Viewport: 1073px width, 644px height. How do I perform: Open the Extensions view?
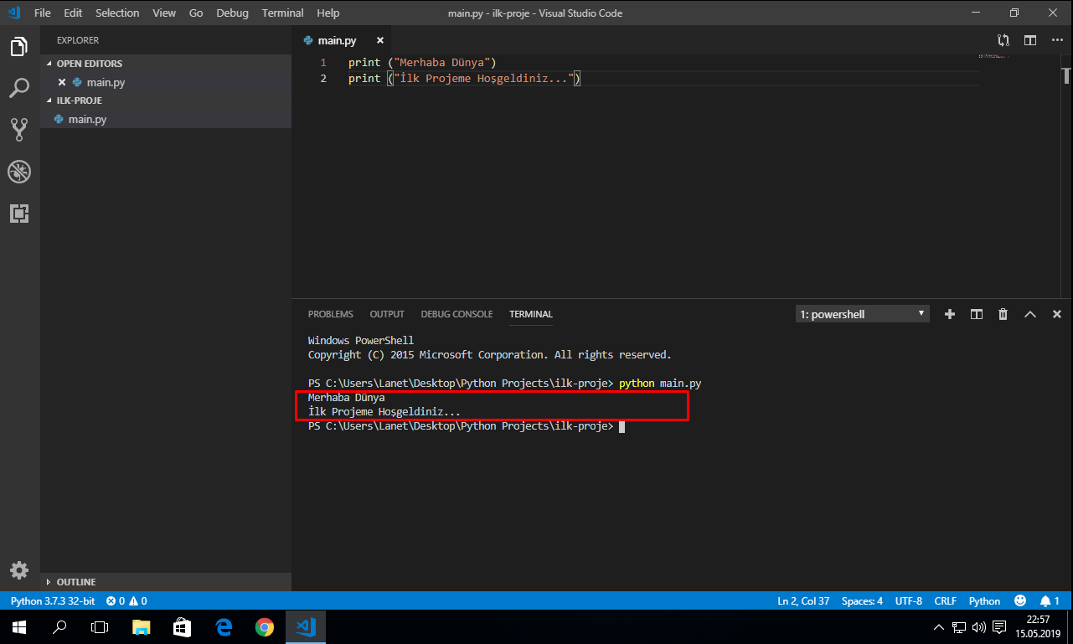tap(19, 214)
